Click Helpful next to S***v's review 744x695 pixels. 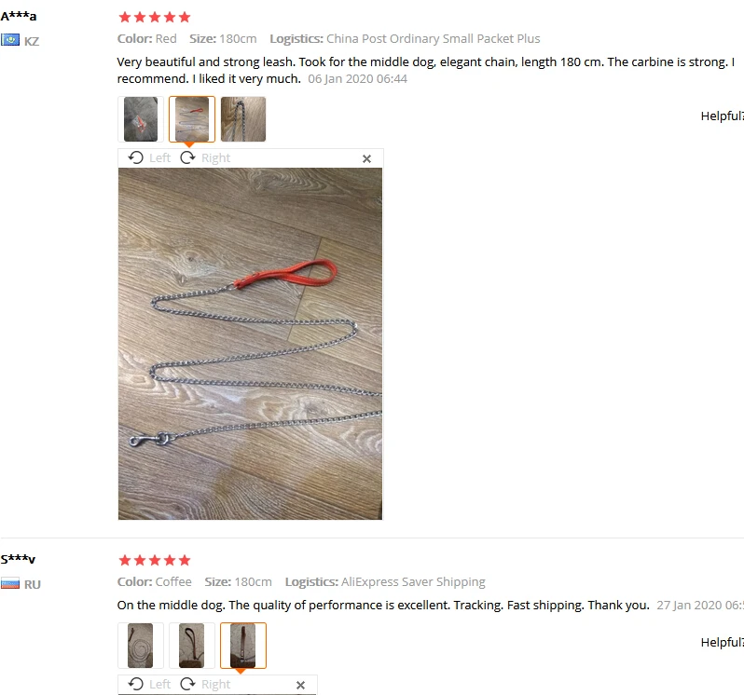[723, 643]
